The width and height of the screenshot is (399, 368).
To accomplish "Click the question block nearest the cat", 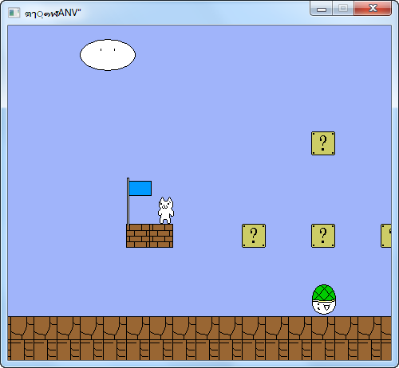I will pyautogui.click(x=254, y=236).
